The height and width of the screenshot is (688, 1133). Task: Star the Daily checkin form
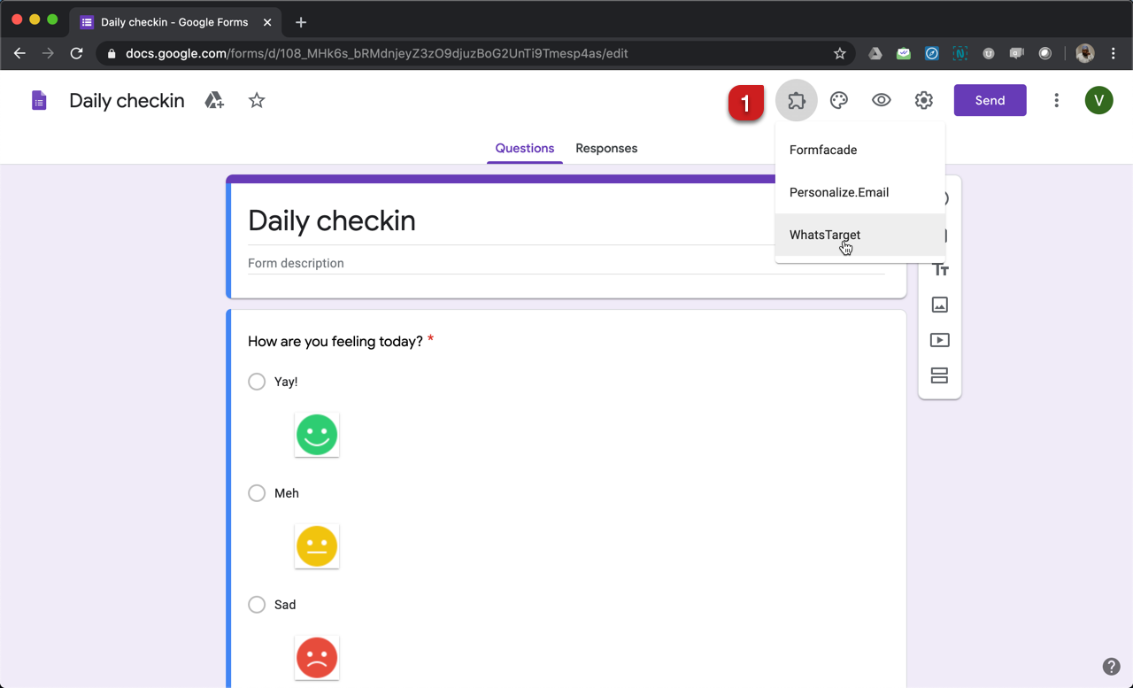click(x=257, y=101)
